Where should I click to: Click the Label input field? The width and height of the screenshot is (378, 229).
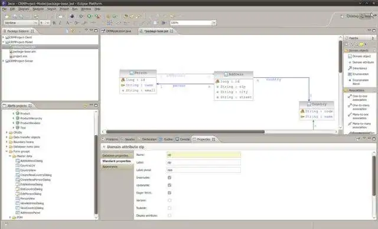pos(203,162)
